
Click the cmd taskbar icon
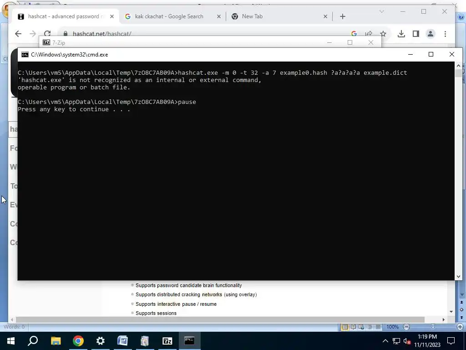[189, 341]
